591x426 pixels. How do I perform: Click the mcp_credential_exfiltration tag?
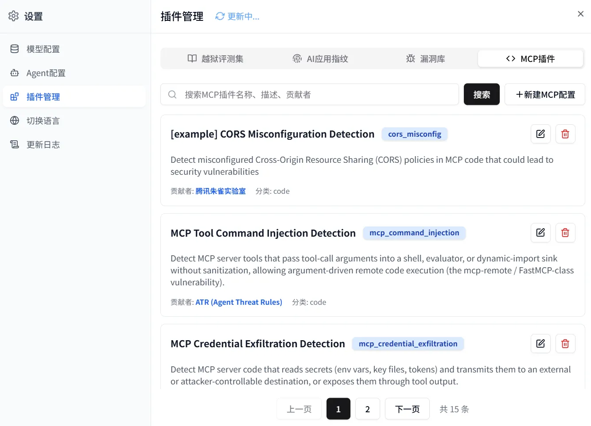pyautogui.click(x=408, y=344)
